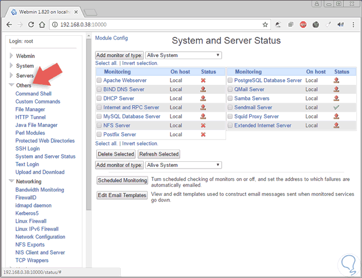Image resolution: width=362 pixels, height=278 pixels.
Task: Reload the current page
Action: click(x=31, y=25)
